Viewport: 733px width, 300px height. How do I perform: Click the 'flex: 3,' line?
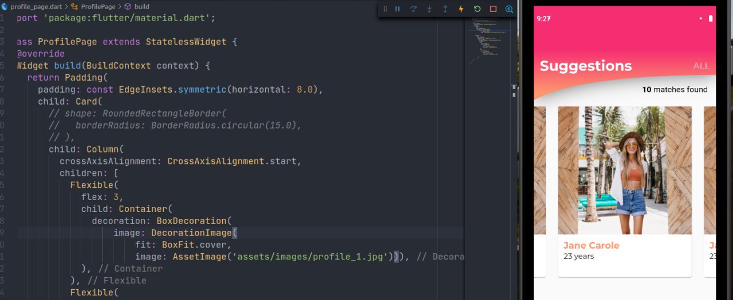[x=103, y=197]
